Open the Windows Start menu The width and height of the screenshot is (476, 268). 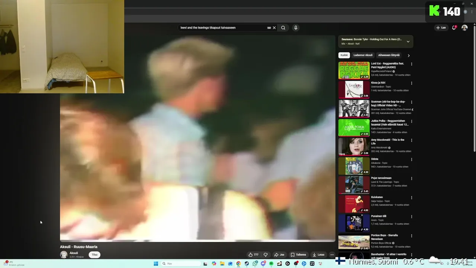(156, 264)
